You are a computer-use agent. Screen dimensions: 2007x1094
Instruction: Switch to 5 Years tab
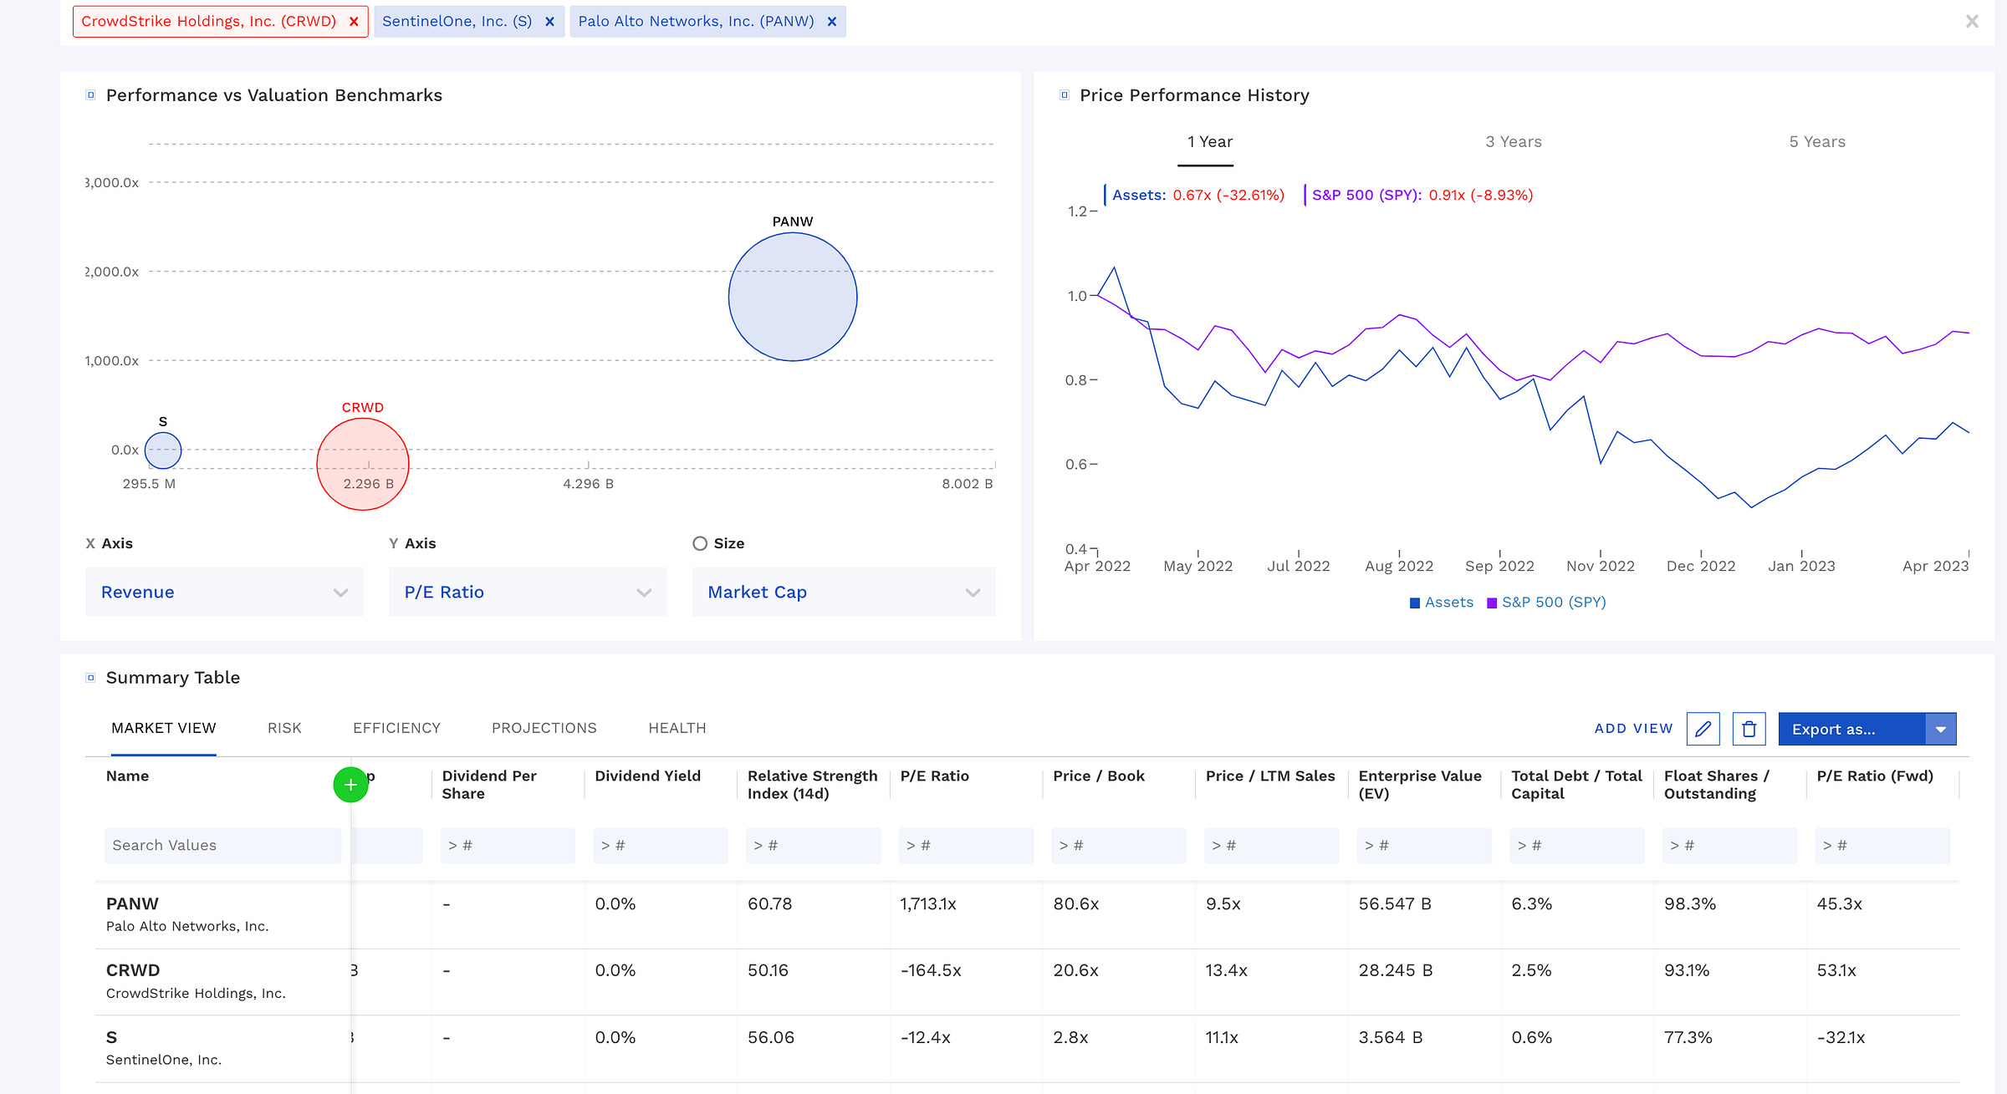click(x=1817, y=142)
